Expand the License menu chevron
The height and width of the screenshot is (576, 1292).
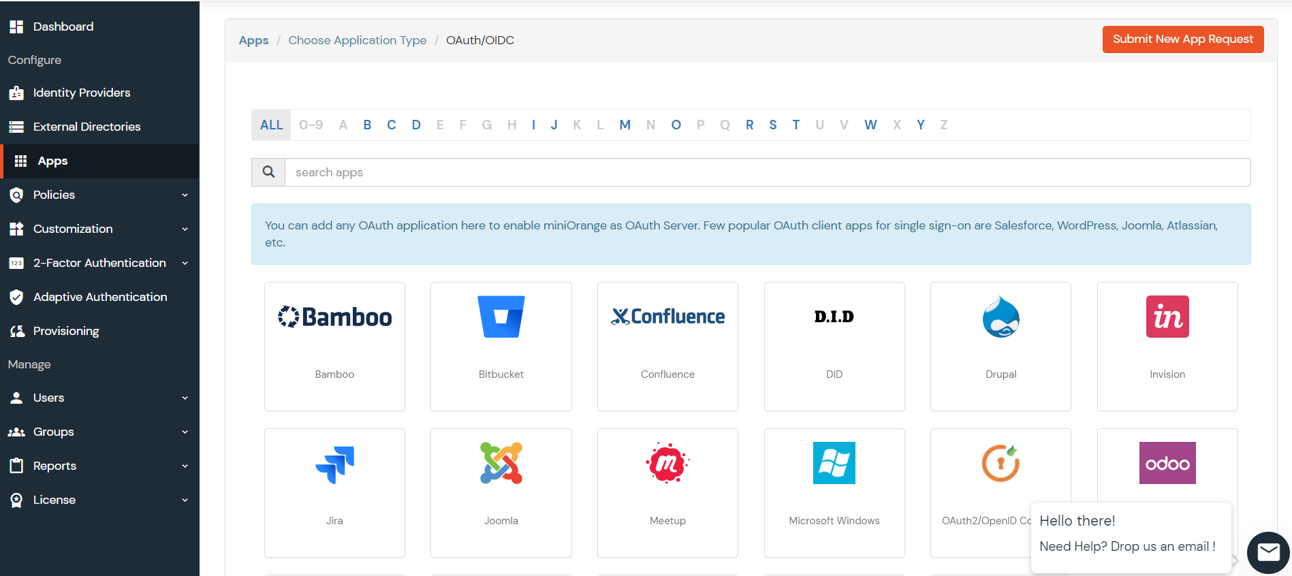[185, 500]
